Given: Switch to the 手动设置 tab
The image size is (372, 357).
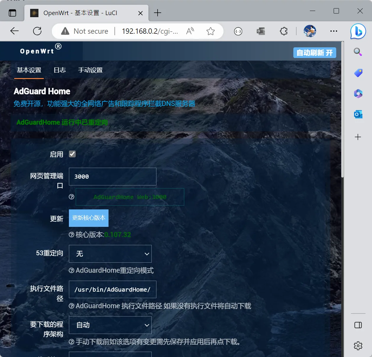Looking at the screenshot, I should click(90, 70).
